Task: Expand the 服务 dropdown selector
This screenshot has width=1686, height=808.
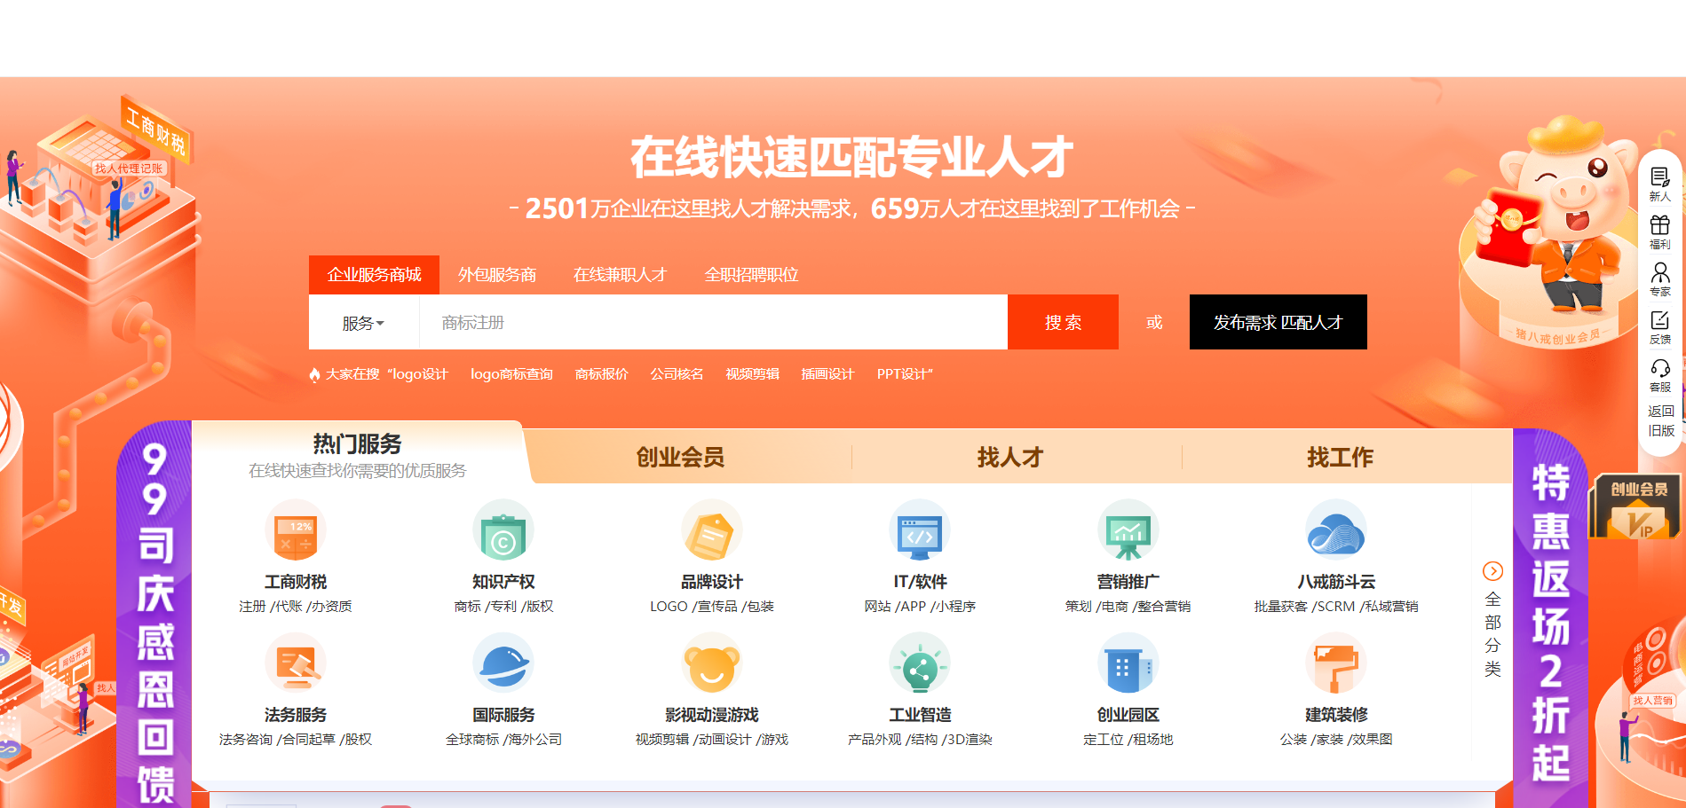Action: pyautogui.click(x=363, y=323)
